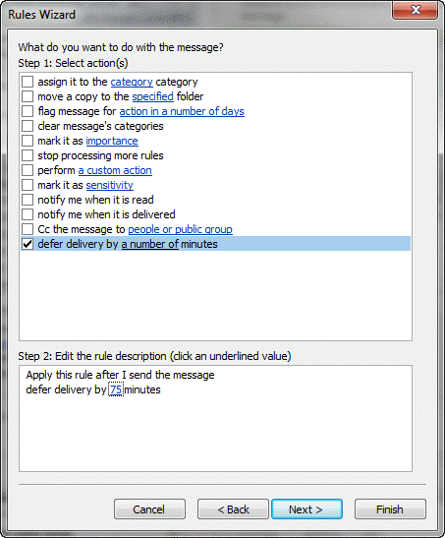Enable 'move a copy to the specified folder'
445x538 pixels.
[28, 96]
